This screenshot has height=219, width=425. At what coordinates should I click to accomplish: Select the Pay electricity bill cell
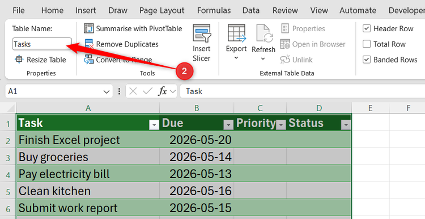point(88,174)
